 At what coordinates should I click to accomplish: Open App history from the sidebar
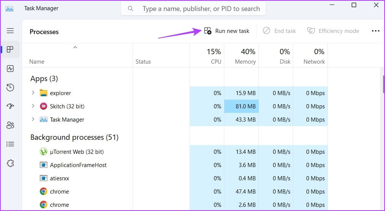point(10,88)
